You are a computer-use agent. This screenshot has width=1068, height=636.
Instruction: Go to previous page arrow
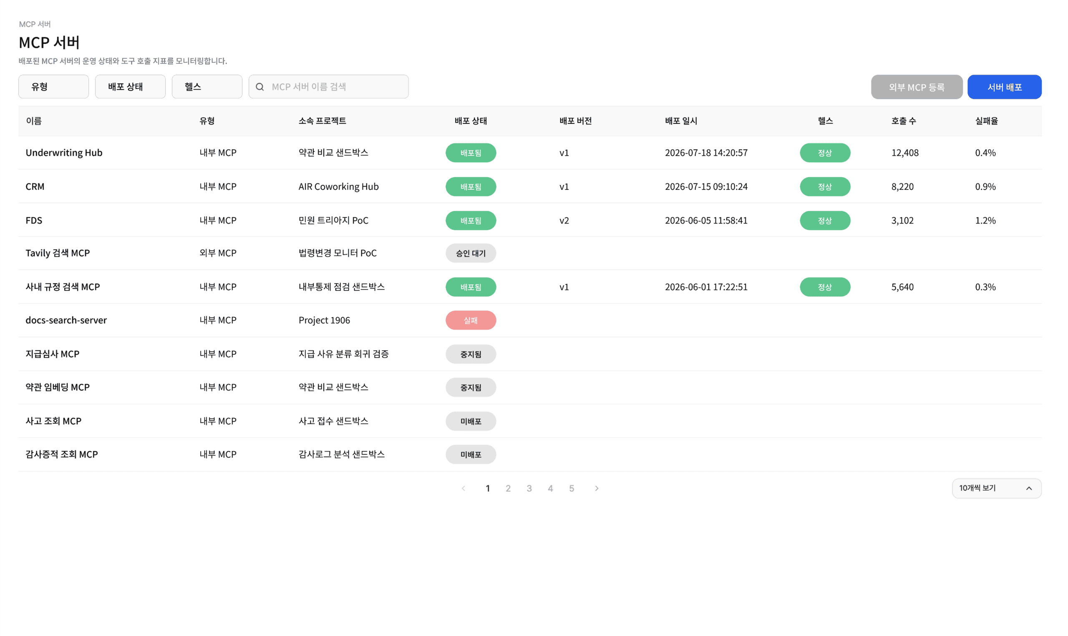click(x=464, y=488)
